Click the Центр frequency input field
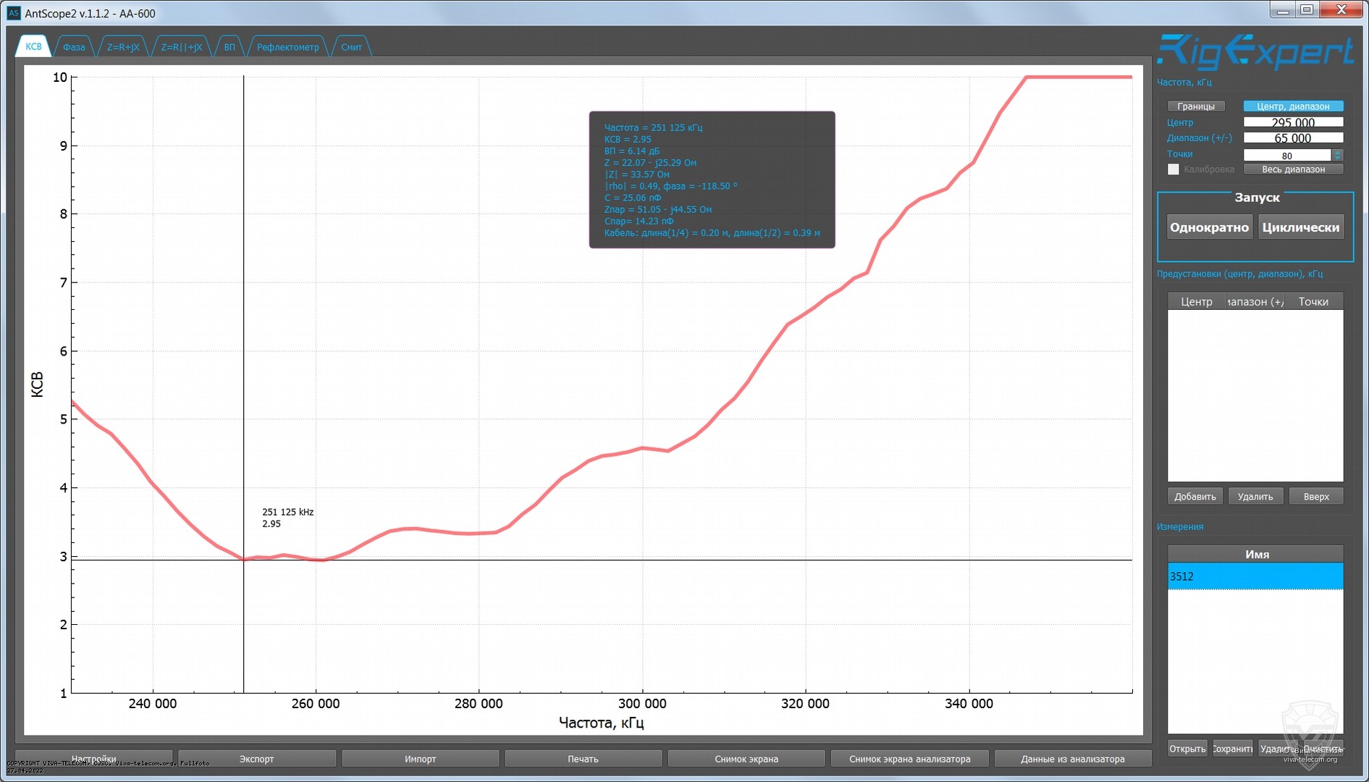This screenshot has width=1369, height=782. [x=1292, y=122]
